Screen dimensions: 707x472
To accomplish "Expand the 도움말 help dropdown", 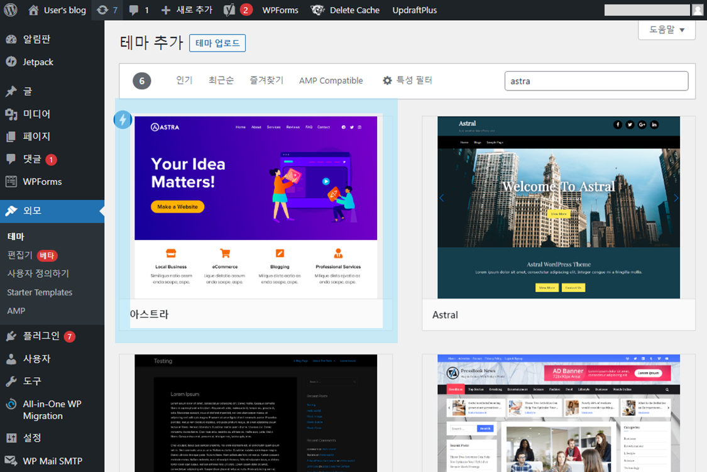I will coord(666,30).
